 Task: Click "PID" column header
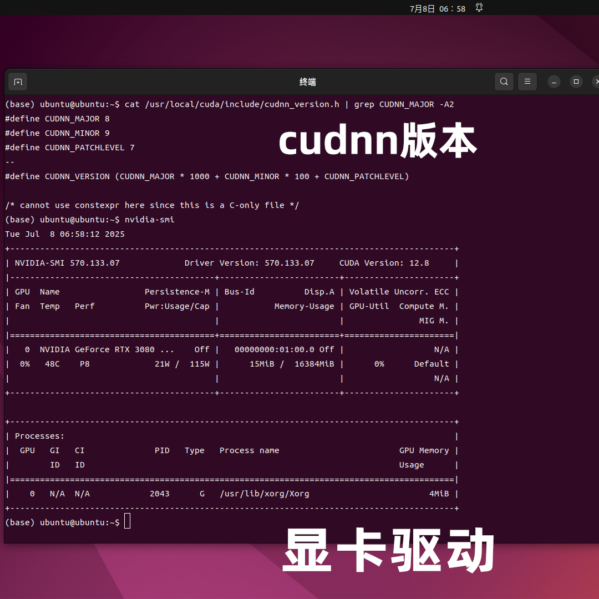pyautogui.click(x=162, y=450)
